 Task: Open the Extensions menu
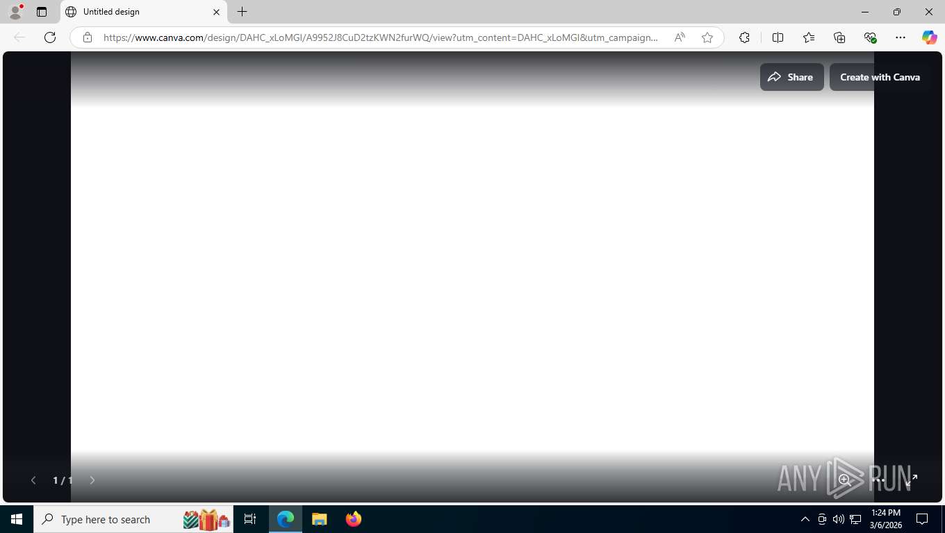744,37
